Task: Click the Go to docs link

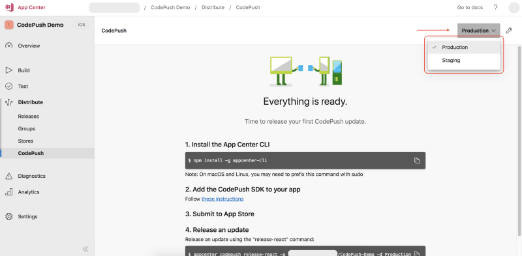Action: (x=470, y=7)
